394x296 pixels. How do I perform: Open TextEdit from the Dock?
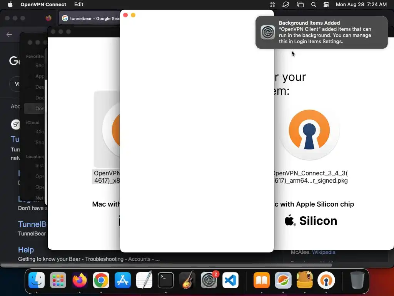[x=144, y=280]
